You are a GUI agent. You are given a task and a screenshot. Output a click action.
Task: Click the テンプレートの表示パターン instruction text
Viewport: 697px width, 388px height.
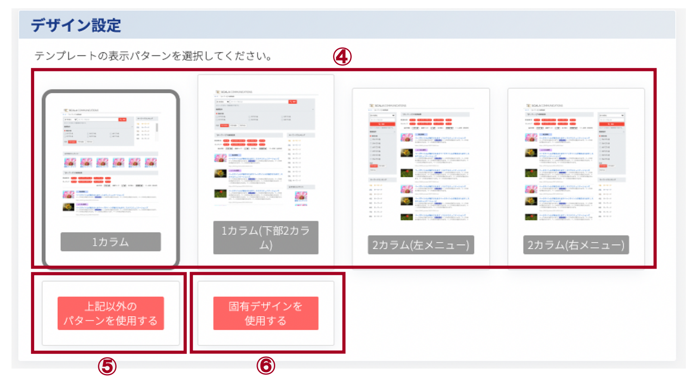[153, 56]
